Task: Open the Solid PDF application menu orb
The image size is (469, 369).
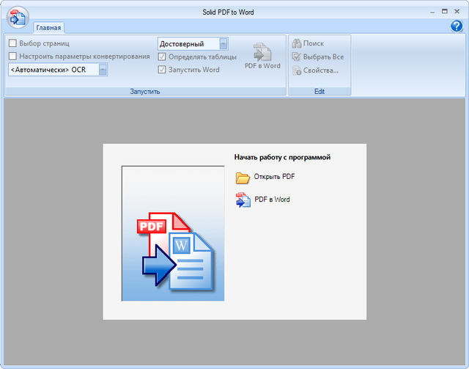Action: pyautogui.click(x=16, y=18)
